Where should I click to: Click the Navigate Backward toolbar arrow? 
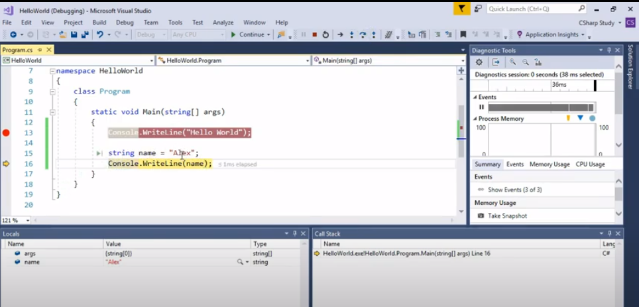click(13, 34)
